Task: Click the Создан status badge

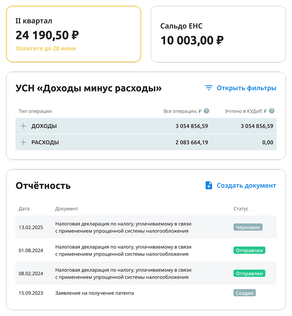Action: tap(244, 293)
